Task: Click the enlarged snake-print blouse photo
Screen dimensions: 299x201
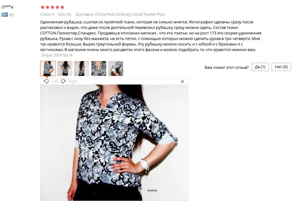Action: tap(114, 143)
